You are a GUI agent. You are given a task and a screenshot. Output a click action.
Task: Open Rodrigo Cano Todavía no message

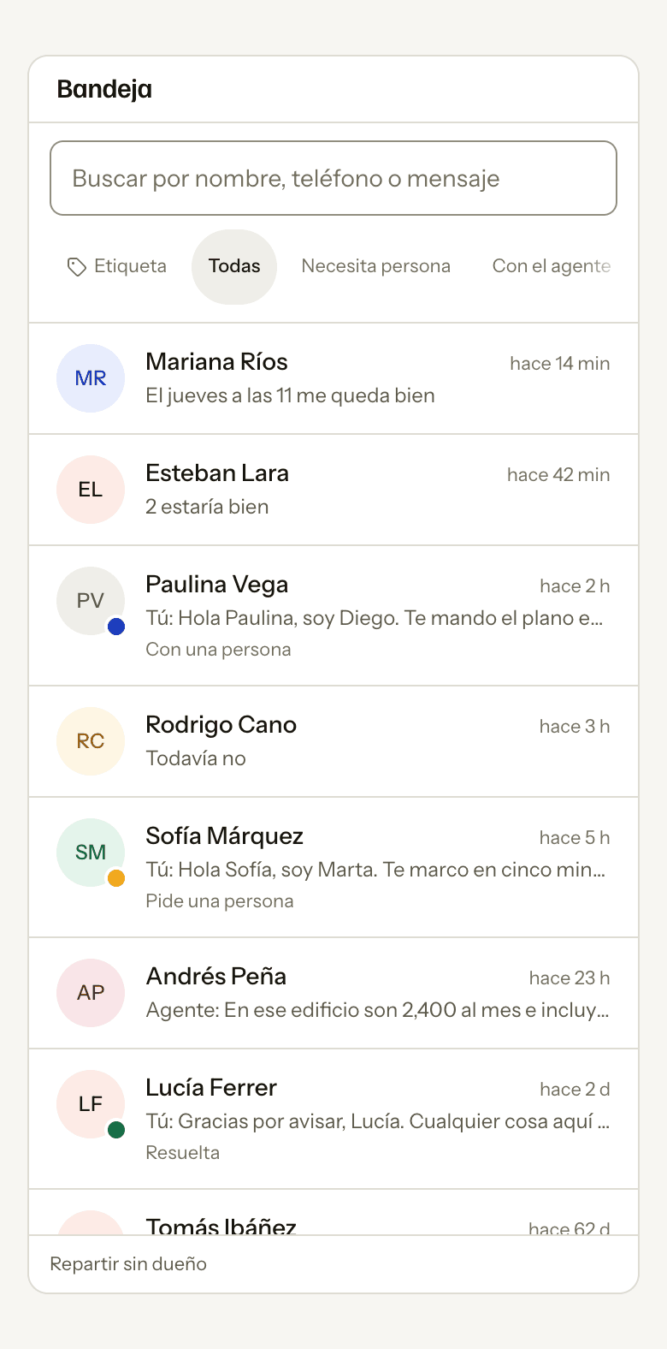click(196, 758)
